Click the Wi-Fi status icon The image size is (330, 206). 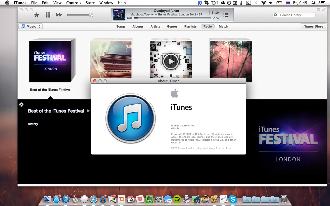tap(263, 3)
